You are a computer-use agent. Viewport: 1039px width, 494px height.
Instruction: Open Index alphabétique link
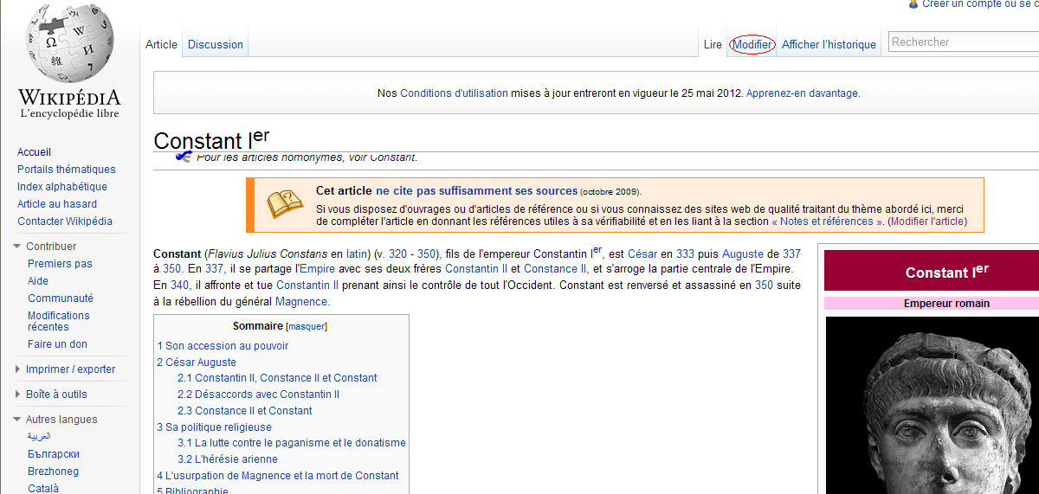(x=62, y=187)
